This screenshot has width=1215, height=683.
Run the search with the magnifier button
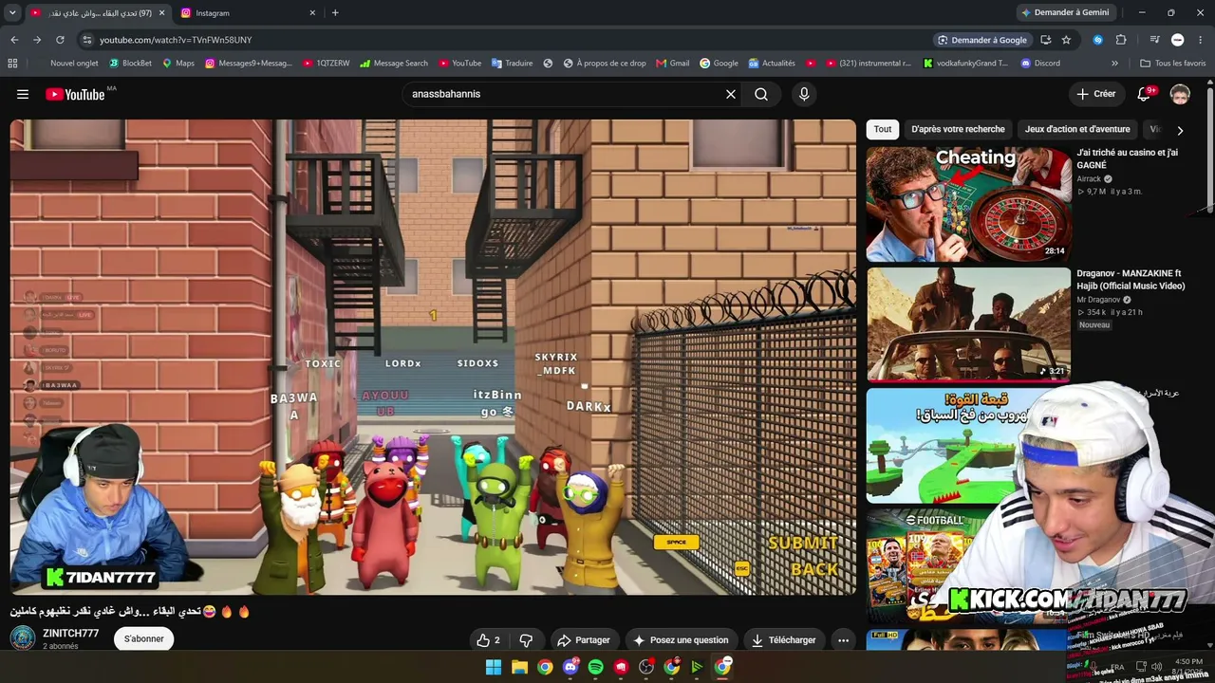[x=761, y=94]
